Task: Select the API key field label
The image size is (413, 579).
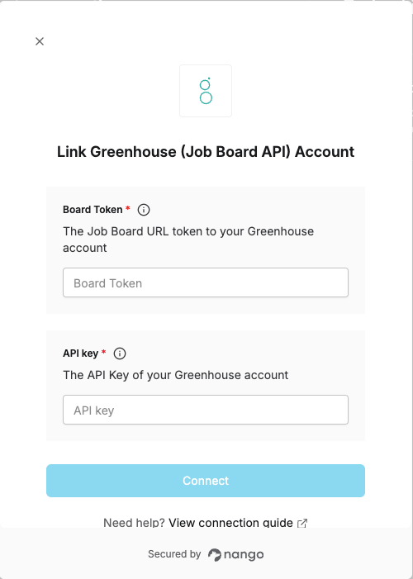Action: [80, 354]
